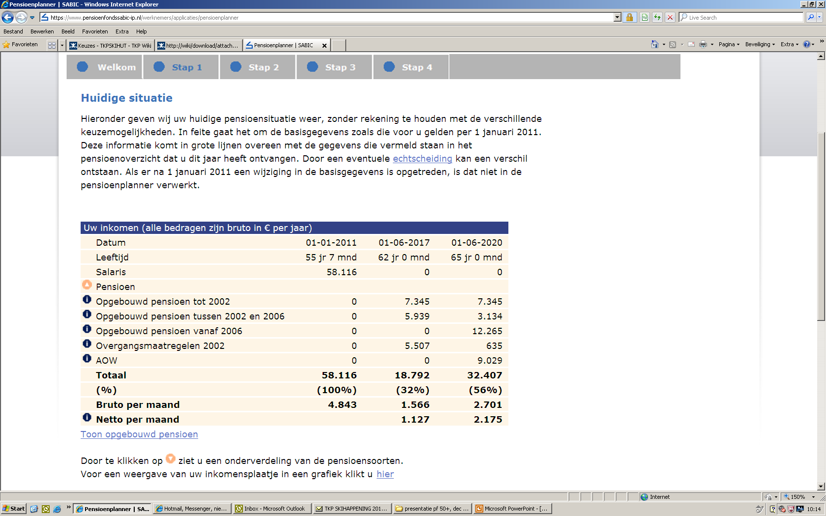Click info icon for pensioen tussen 2002 en 2006

(x=87, y=314)
